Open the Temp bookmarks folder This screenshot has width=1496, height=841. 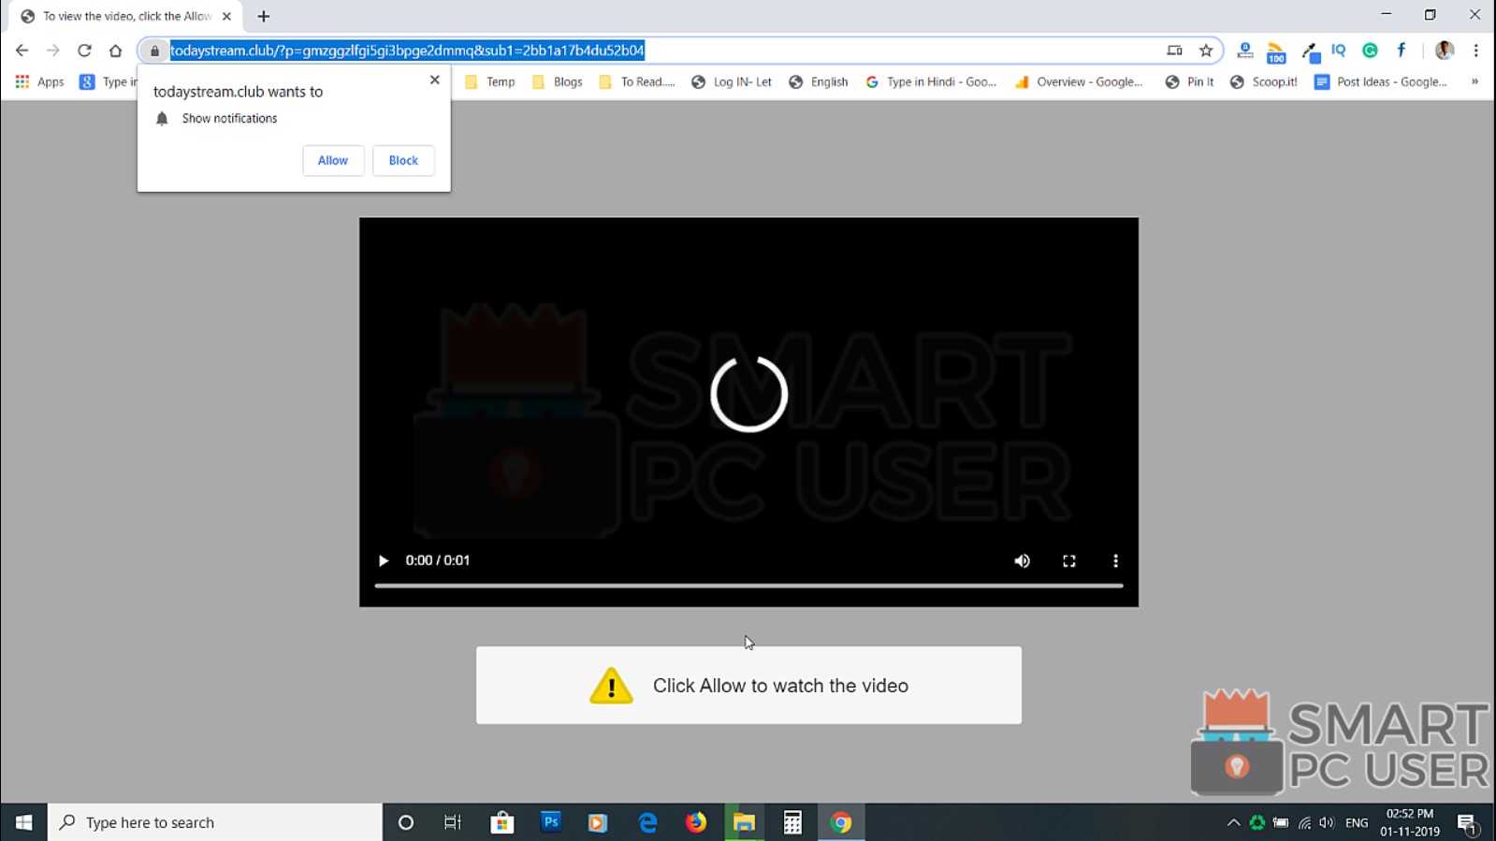point(490,82)
